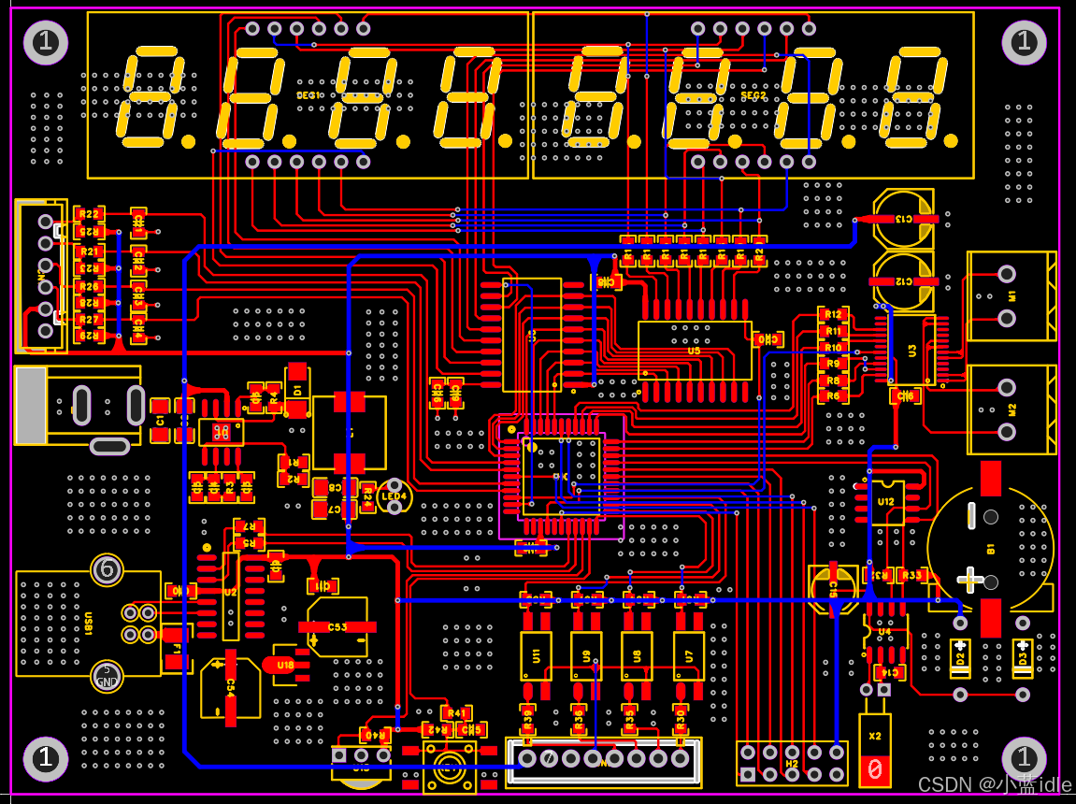Select the SEG1 seven-segment display
1076x804 pixels.
tap(308, 94)
